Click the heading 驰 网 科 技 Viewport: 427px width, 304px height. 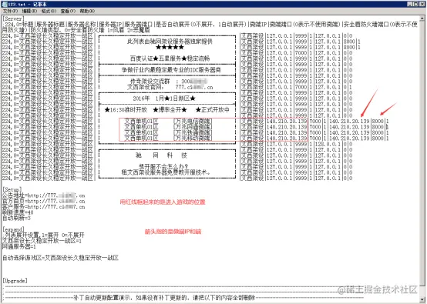click(x=161, y=155)
